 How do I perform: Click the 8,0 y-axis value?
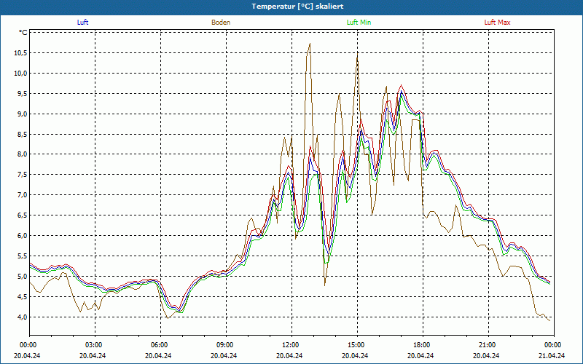pos(22,154)
